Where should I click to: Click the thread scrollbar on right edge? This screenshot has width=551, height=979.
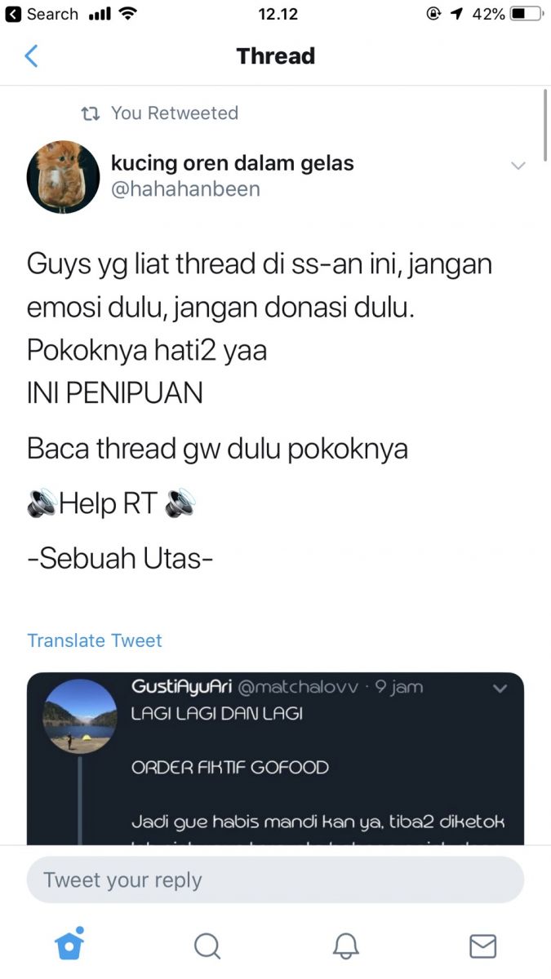pos(544,126)
